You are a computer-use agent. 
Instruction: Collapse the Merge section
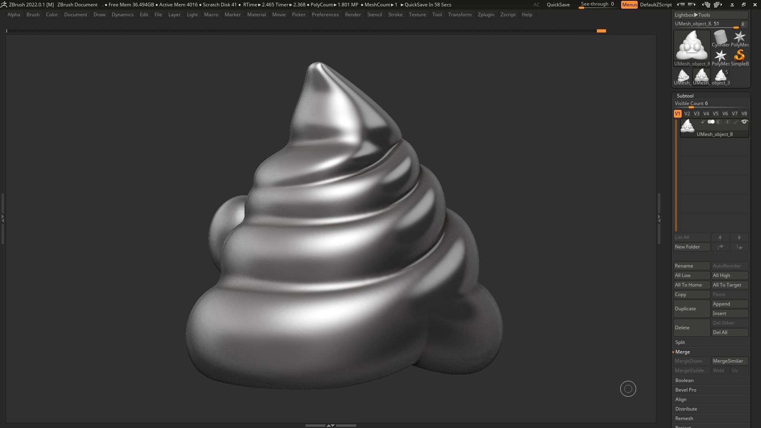[682, 352]
